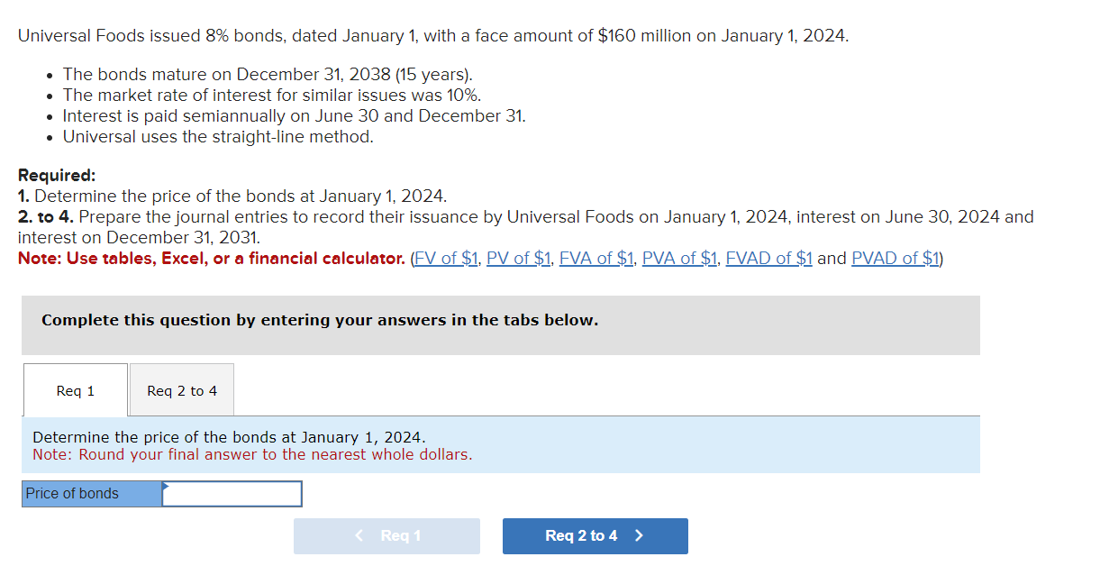Open the FVAD of $1 table link
Image resolution: width=1100 pixels, height=566 pixels.
[x=768, y=258]
